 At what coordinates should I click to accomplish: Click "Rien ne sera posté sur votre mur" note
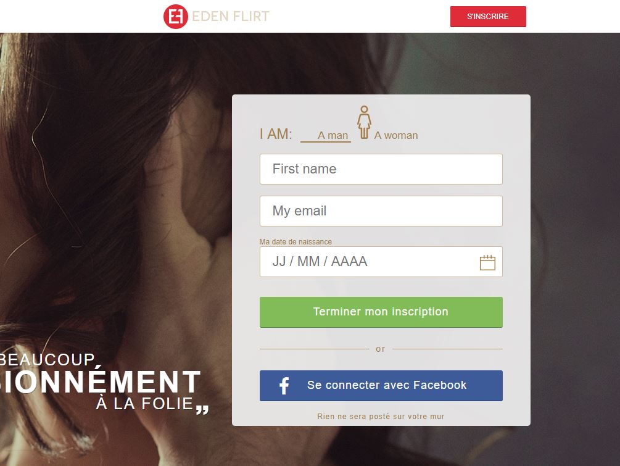point(381,417)
